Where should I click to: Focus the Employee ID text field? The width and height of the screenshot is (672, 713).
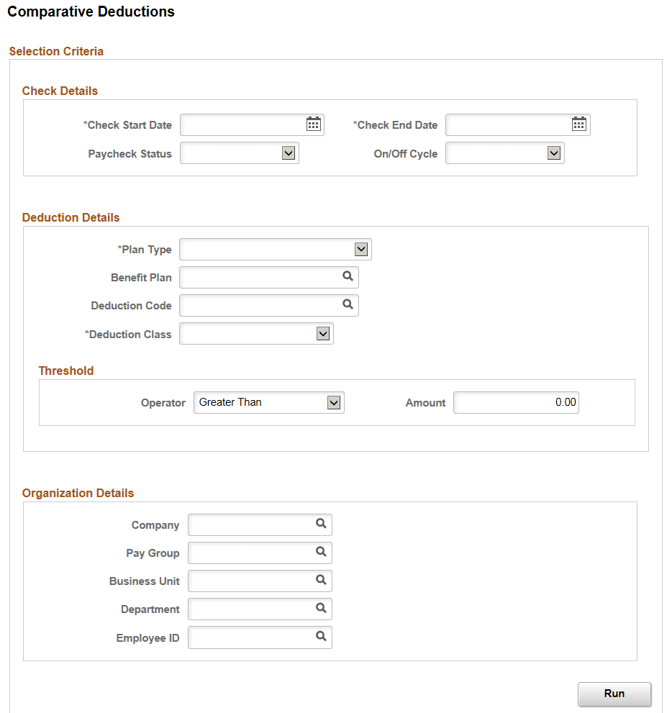pos(252,637)
